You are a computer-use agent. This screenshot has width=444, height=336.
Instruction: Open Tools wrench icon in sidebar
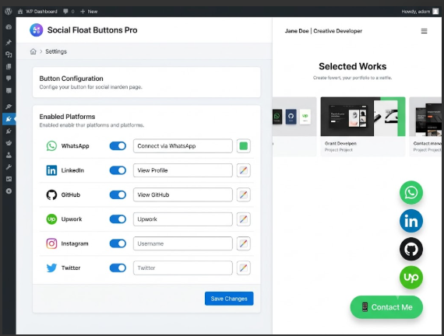pyautogui.click(x=9, y=167)
